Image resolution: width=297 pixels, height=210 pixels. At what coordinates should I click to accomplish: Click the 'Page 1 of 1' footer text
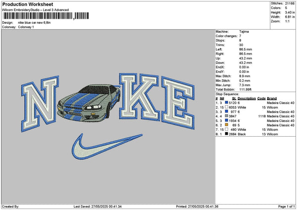287,207
